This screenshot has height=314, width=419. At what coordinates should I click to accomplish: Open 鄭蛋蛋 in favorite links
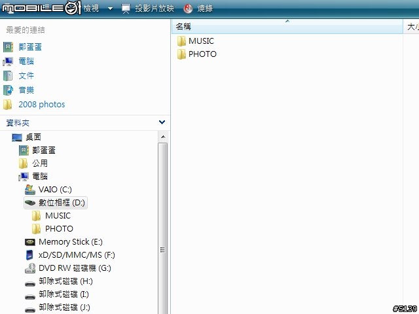(30, 47)
